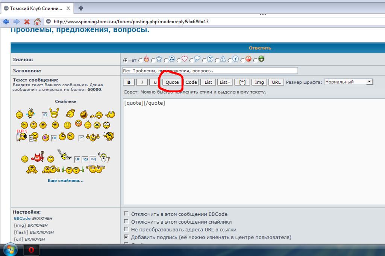Insert the sunglasses smiley
The width and height of the screenshot is (385, 256).
point(109,136)
